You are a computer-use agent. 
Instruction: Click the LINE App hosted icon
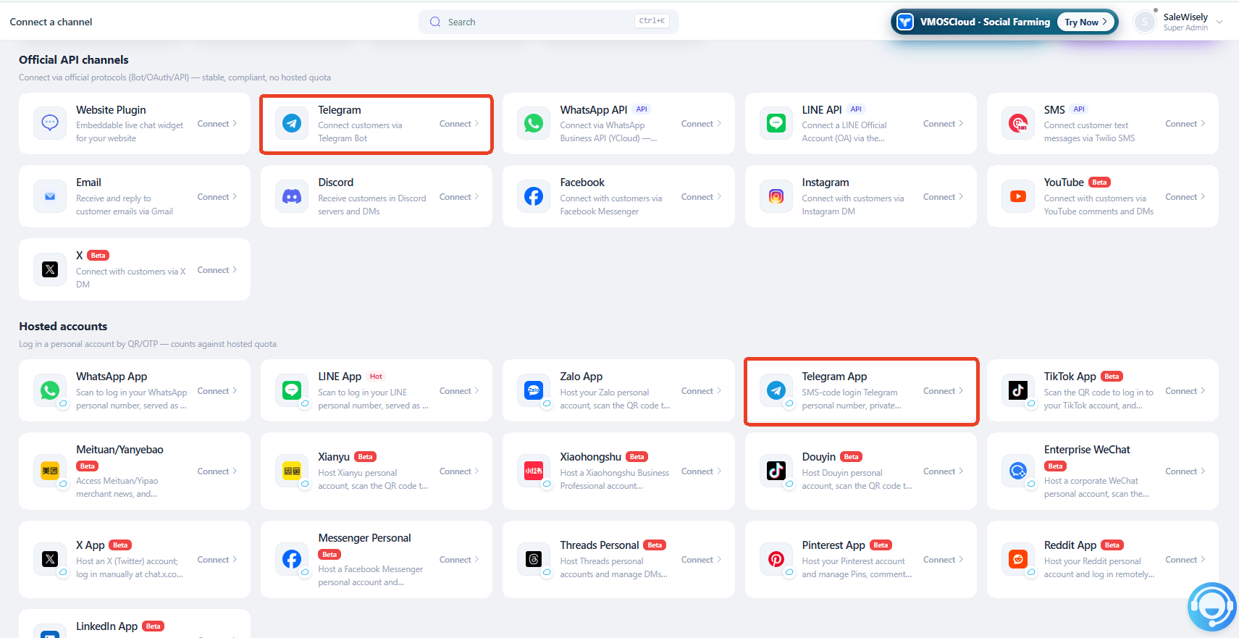pyautogui.click(x=292, y=390)
